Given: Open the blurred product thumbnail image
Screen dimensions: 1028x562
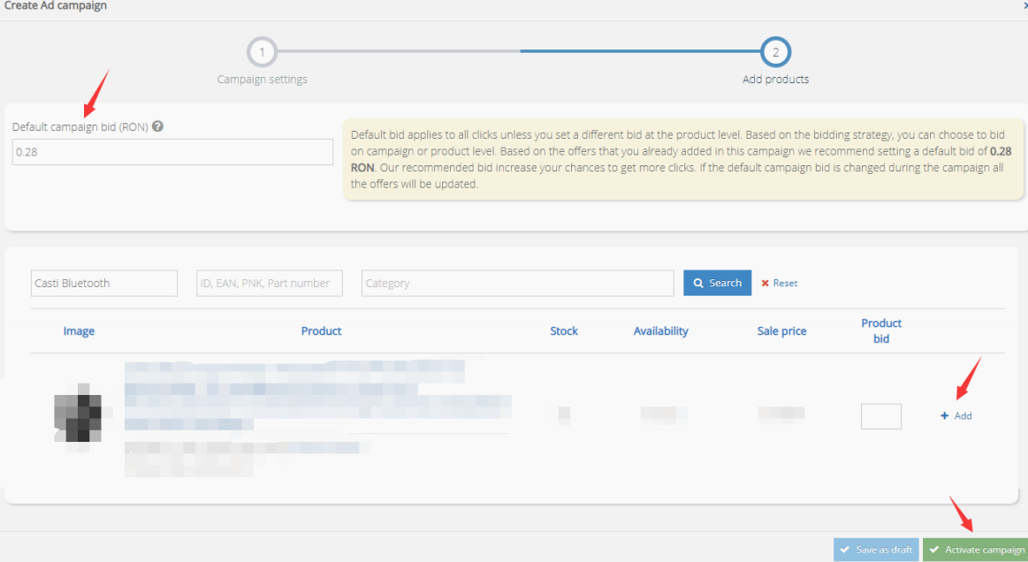Looking at the screenshot, I should pos(78,414).
